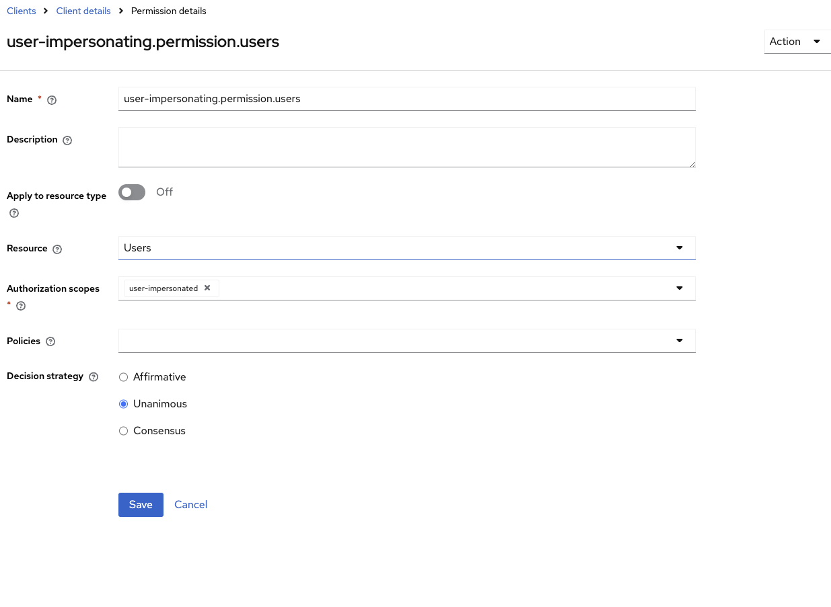
Task: Open the Decision strategy help tooltip
Action: tap(93, 376)
